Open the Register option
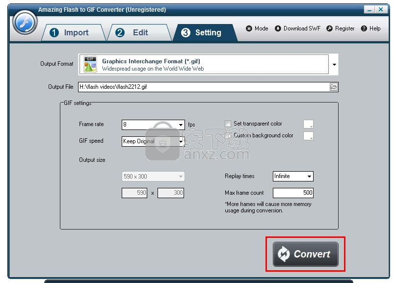 [x=340, y=28]
